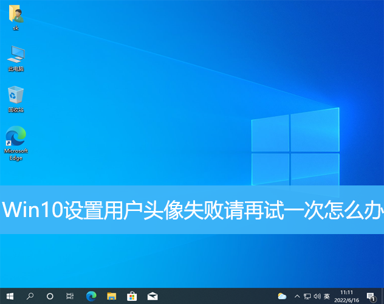Open the Mail app on taskbar
Viewport: 384px width, 304px height.
click(x=152, y=296)
